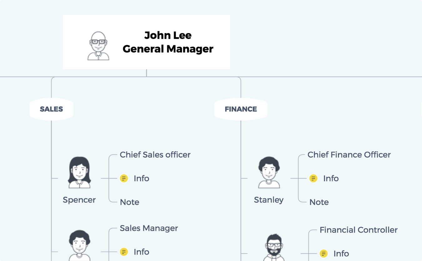Screen dimensions: 422x261
Task: Click the Sales Manager title text
Action: [x=149, y=228]
